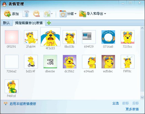Click the scrollbar up arrow
This screenshot has width=145, height=114.
tap(142, 28)
